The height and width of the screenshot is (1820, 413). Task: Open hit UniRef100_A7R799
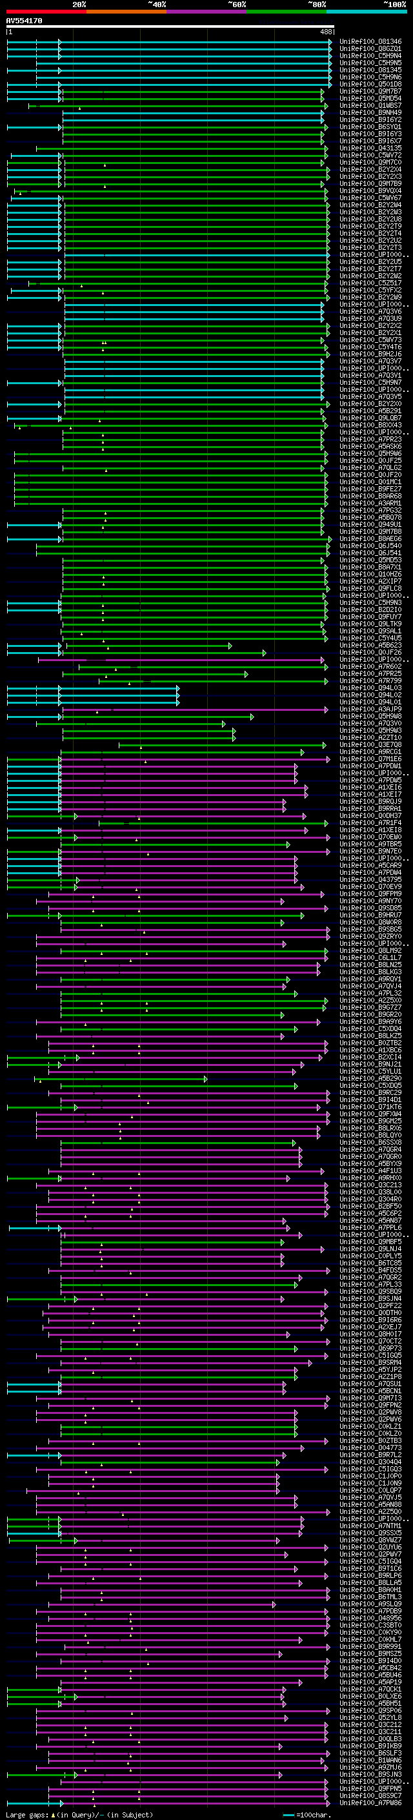coord(370,681)
